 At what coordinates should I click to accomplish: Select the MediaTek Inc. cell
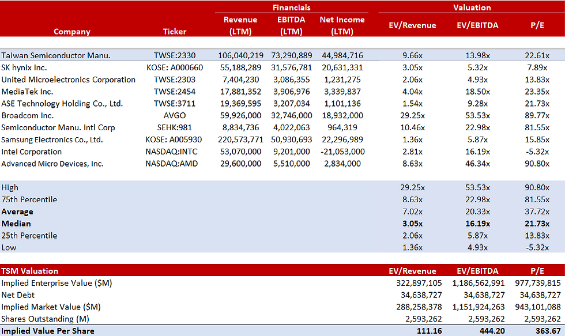(x=27, y=92)
